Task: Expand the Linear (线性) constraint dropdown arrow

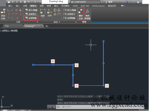Action: click(43, 18)
